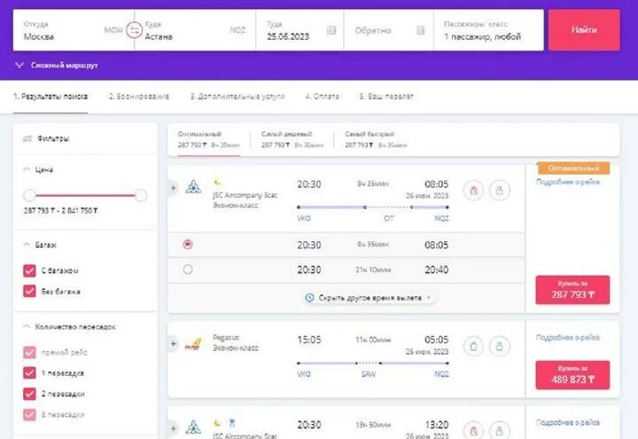This screenshot has height=439, width=638.
Task: Click hand luggage icon on Pegasus flight
Action: (499, 347)
